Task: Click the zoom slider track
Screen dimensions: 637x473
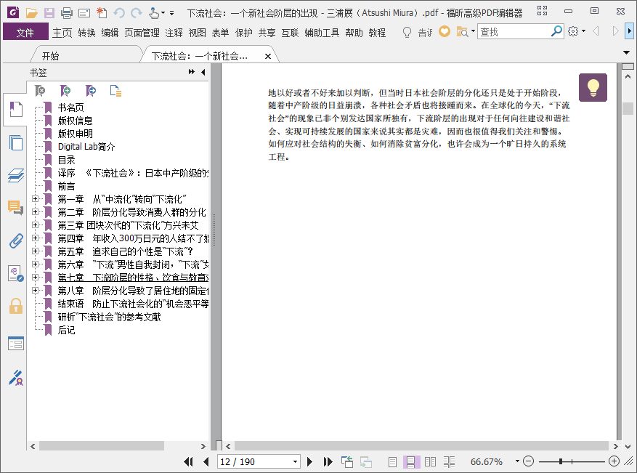Action: click(572, 461)
